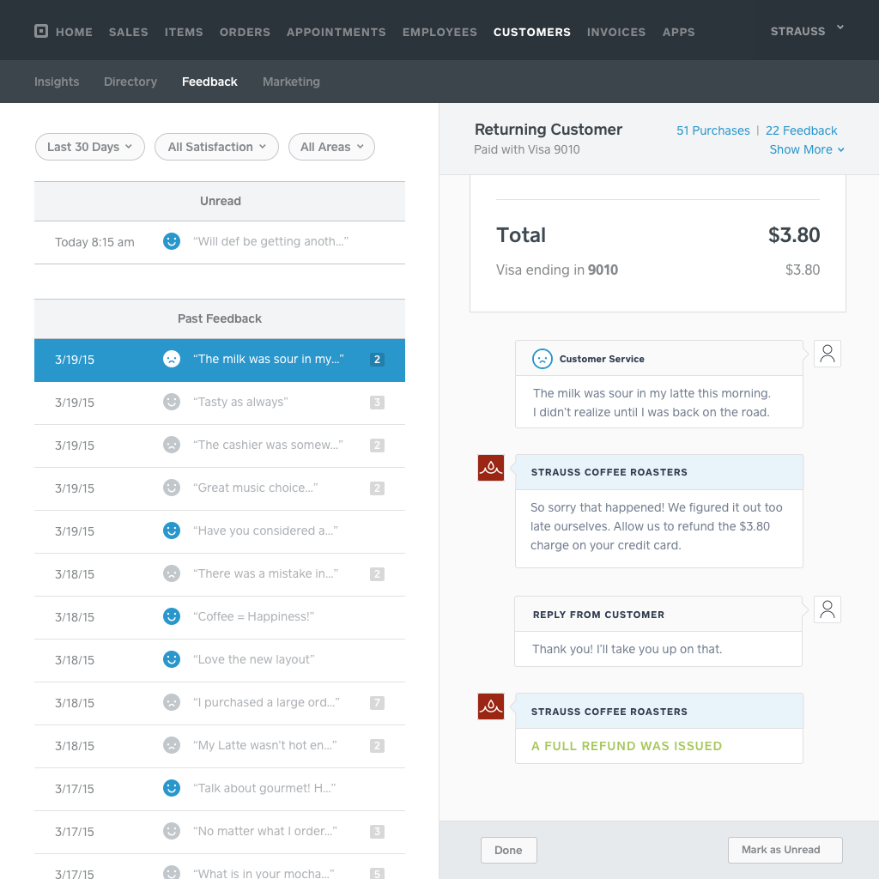The image size is (879, 879).
Task: Open feedback 'Tasty as always'
Action: pos(220,403)
